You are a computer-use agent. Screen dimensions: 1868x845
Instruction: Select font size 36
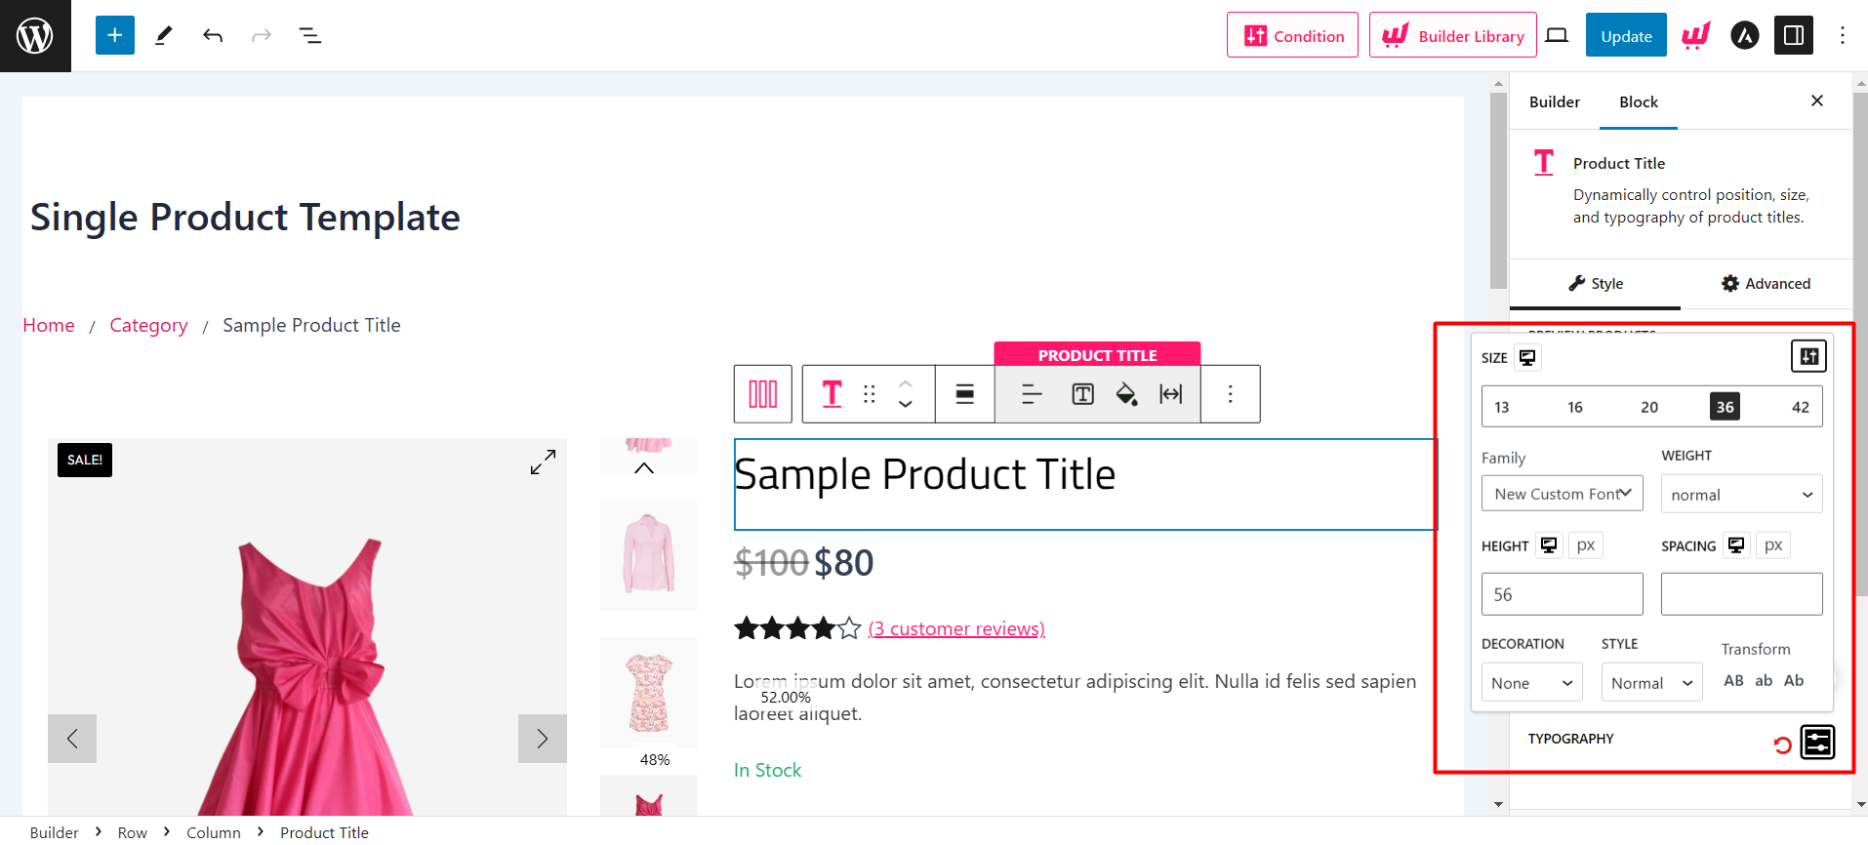tap(1725, 407)
